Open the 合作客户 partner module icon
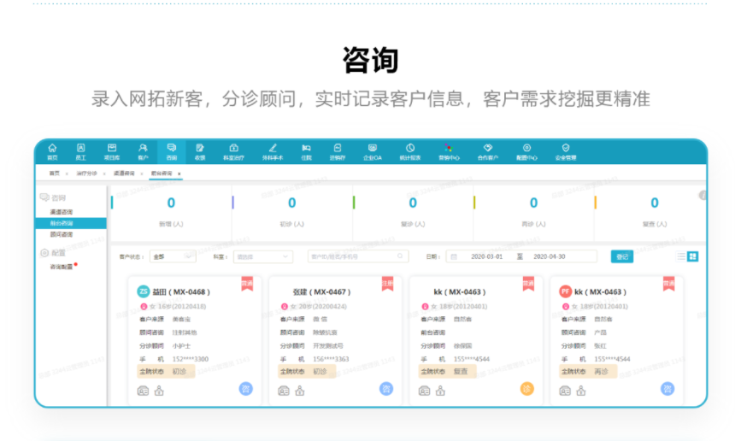Screen dimensions: 735x441 tap(487, 152)
